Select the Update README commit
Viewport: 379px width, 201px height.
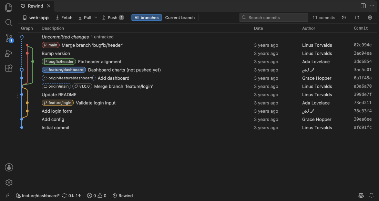pyautogui.click(x=198, y=94)
